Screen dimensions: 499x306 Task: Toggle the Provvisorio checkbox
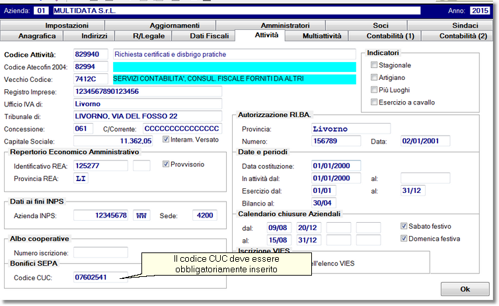coord(166,164)
